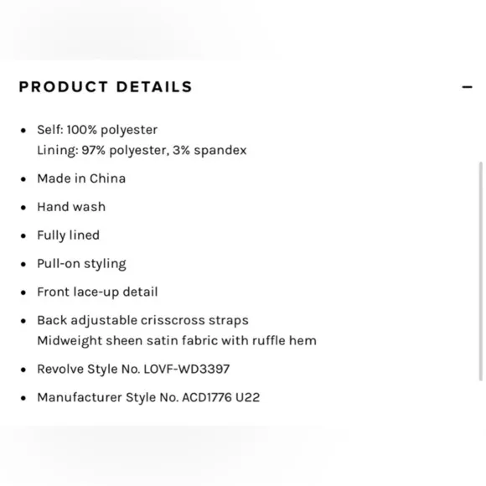Click the vertical scrollbar on the right
This screenshot has width=486, height=486.
click(480, 271)
